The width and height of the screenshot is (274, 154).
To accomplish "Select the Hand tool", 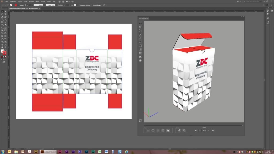I will (2, 47).
